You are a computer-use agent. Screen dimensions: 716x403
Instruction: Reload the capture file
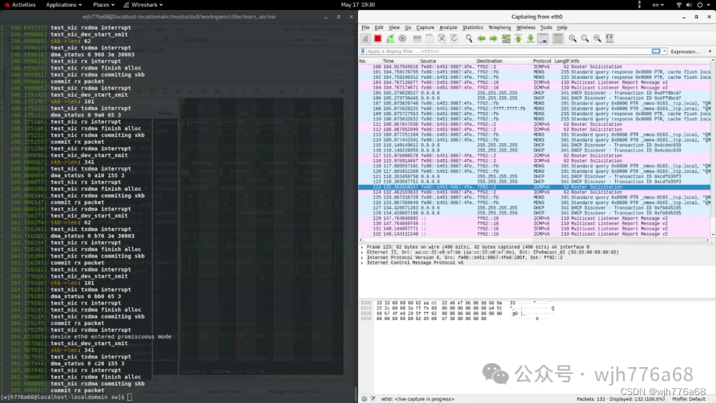pyautogui.click(x=454, y=39)
